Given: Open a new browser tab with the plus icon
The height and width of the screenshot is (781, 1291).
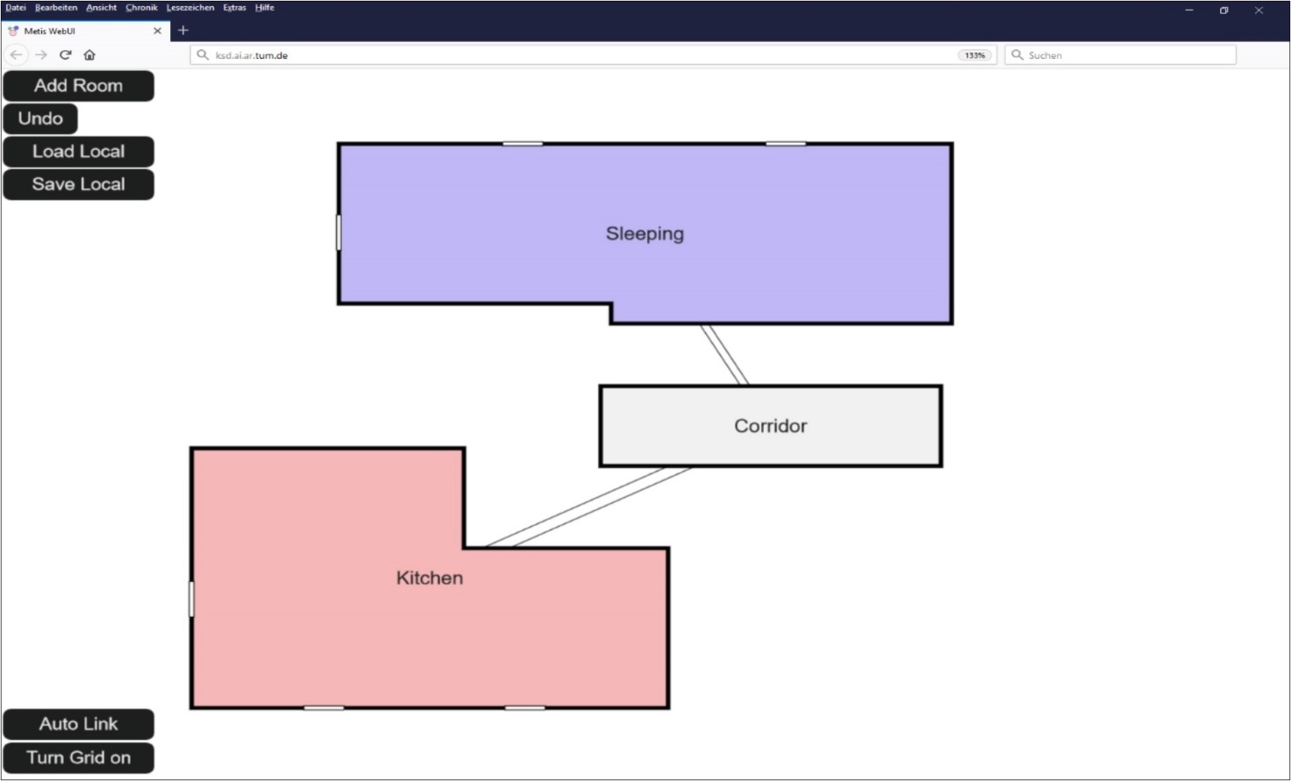Looking at the screenshot, I should point(182,30).
